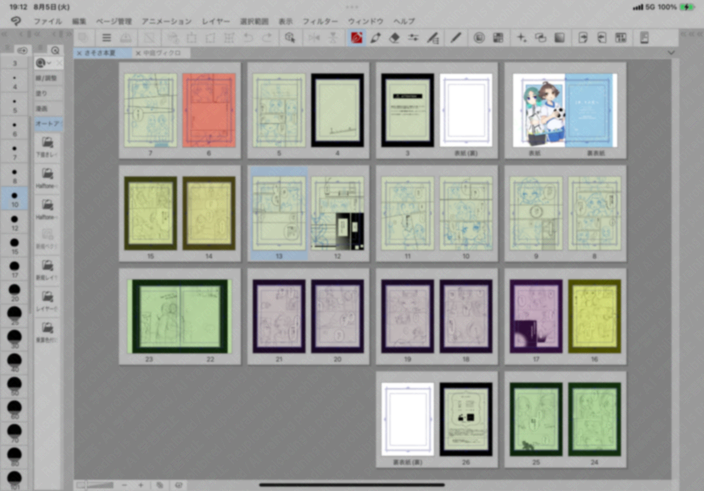Click the diagonal line ruler tool icon
The width and height of the screenshot is (704, 491).
pos(456,38)
